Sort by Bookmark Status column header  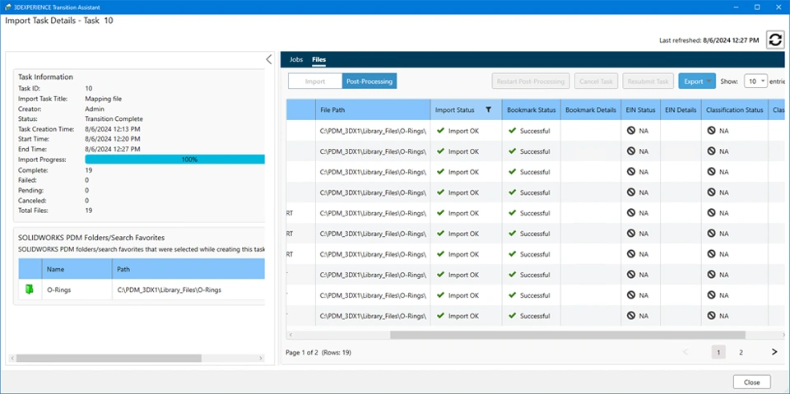[x=531, y=109]
